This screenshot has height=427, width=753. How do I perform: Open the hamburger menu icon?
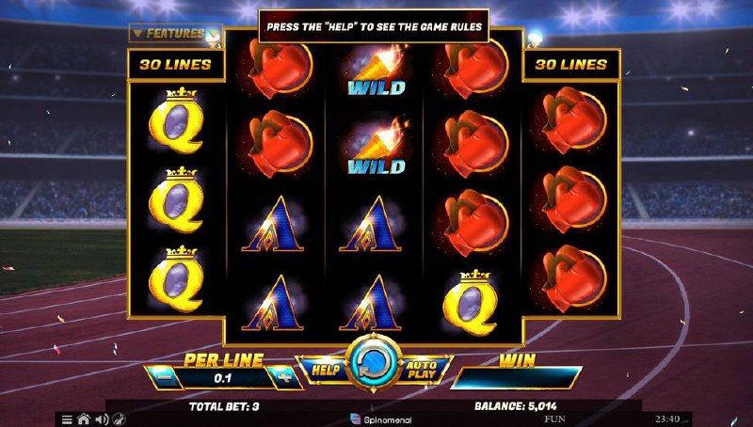point(67,419)
